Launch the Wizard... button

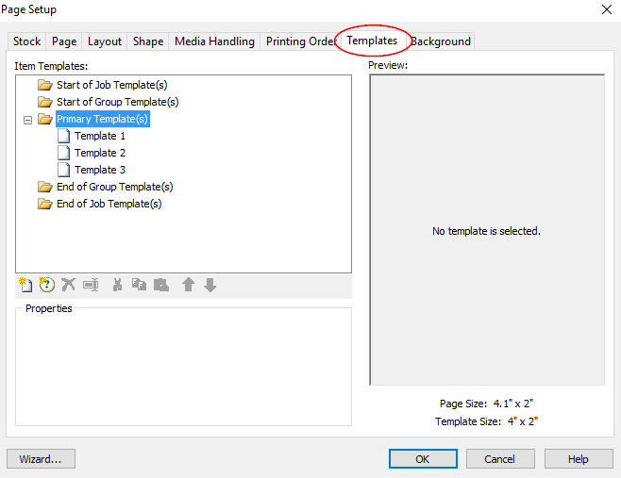point(41,459)
